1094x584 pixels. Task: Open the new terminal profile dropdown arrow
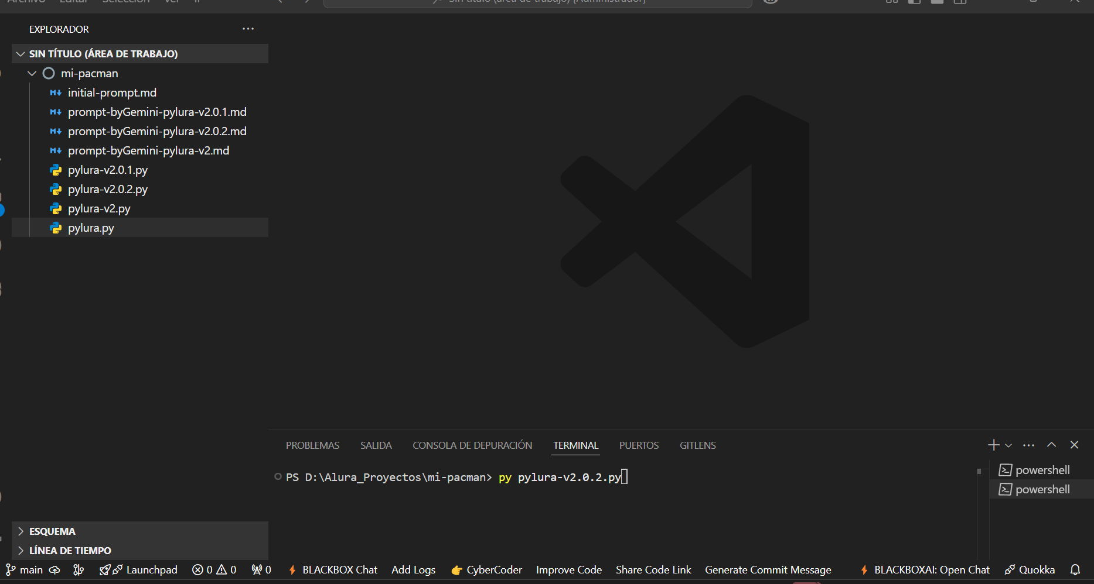tap(1008, 445)
